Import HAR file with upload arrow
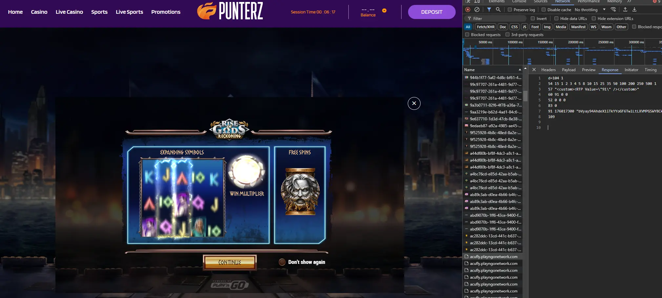 point(625,10)
